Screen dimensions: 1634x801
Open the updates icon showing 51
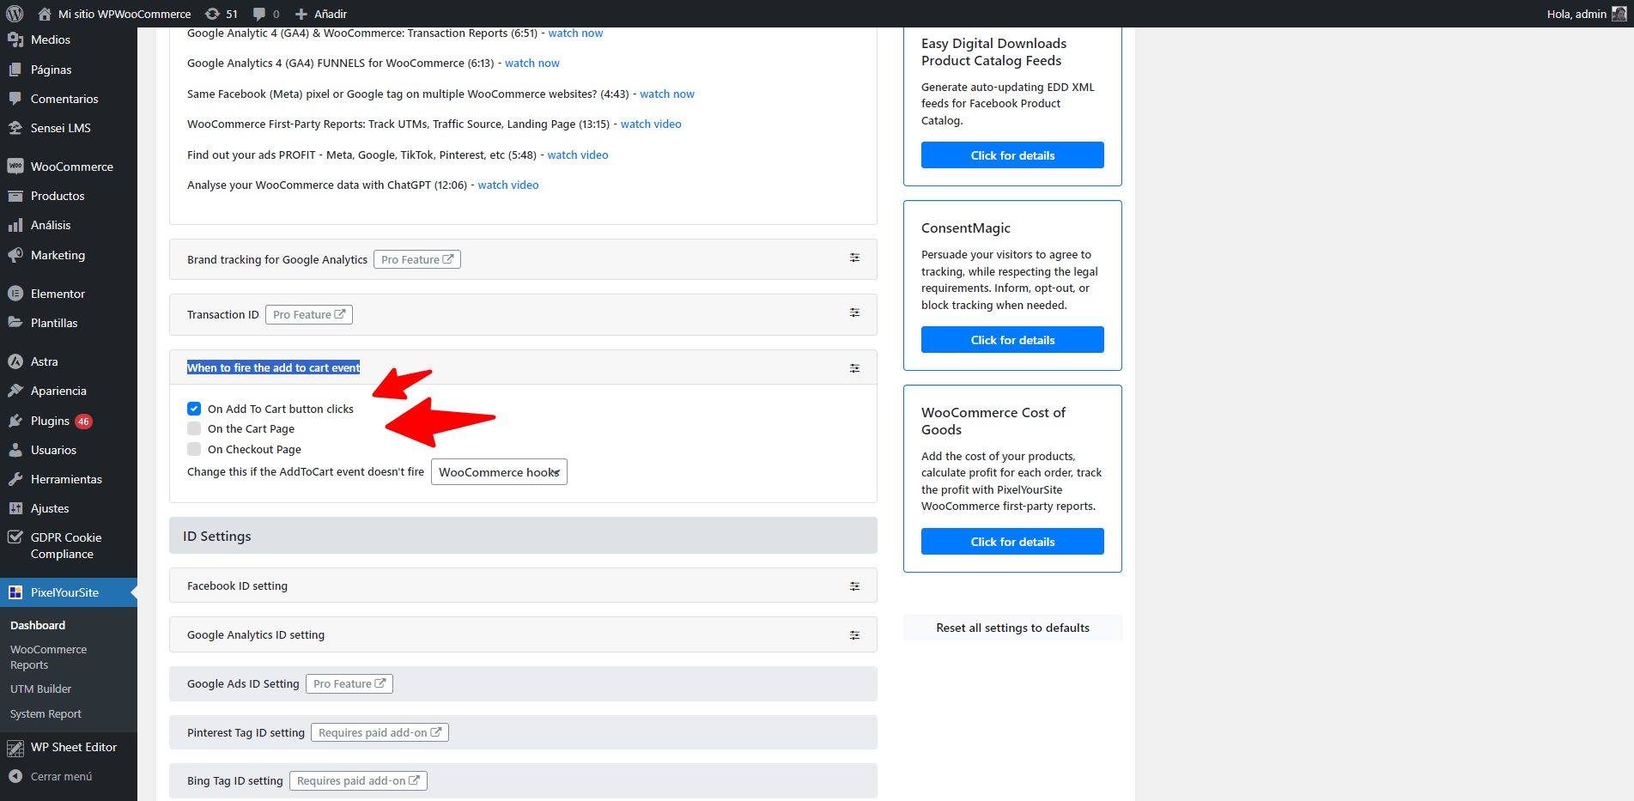tap(212, 14)
